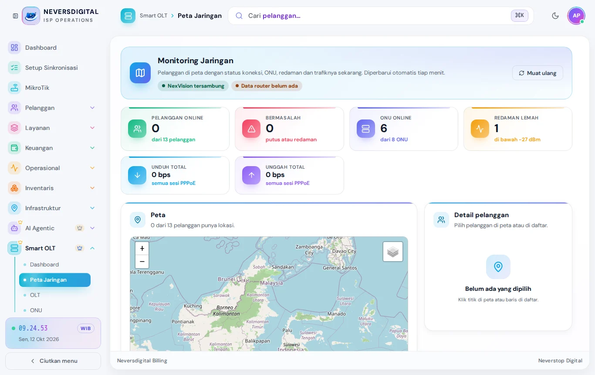Click the Neverstop Digital footer text
The height and width of the screenshot is (375, 595).
[560, 361]
